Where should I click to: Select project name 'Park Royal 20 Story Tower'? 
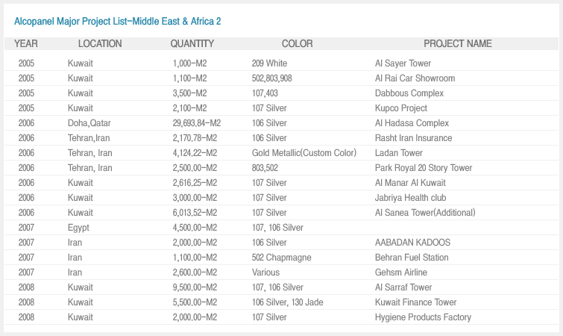[x=424, y=168]
